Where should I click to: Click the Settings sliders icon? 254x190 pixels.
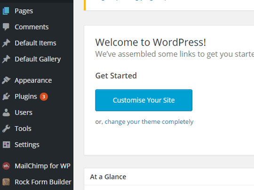tap(6, 144)
